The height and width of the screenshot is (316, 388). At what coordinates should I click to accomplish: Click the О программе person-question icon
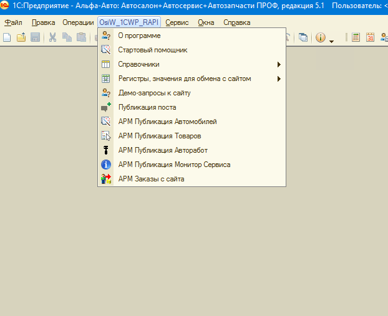(x=106, y=36)
